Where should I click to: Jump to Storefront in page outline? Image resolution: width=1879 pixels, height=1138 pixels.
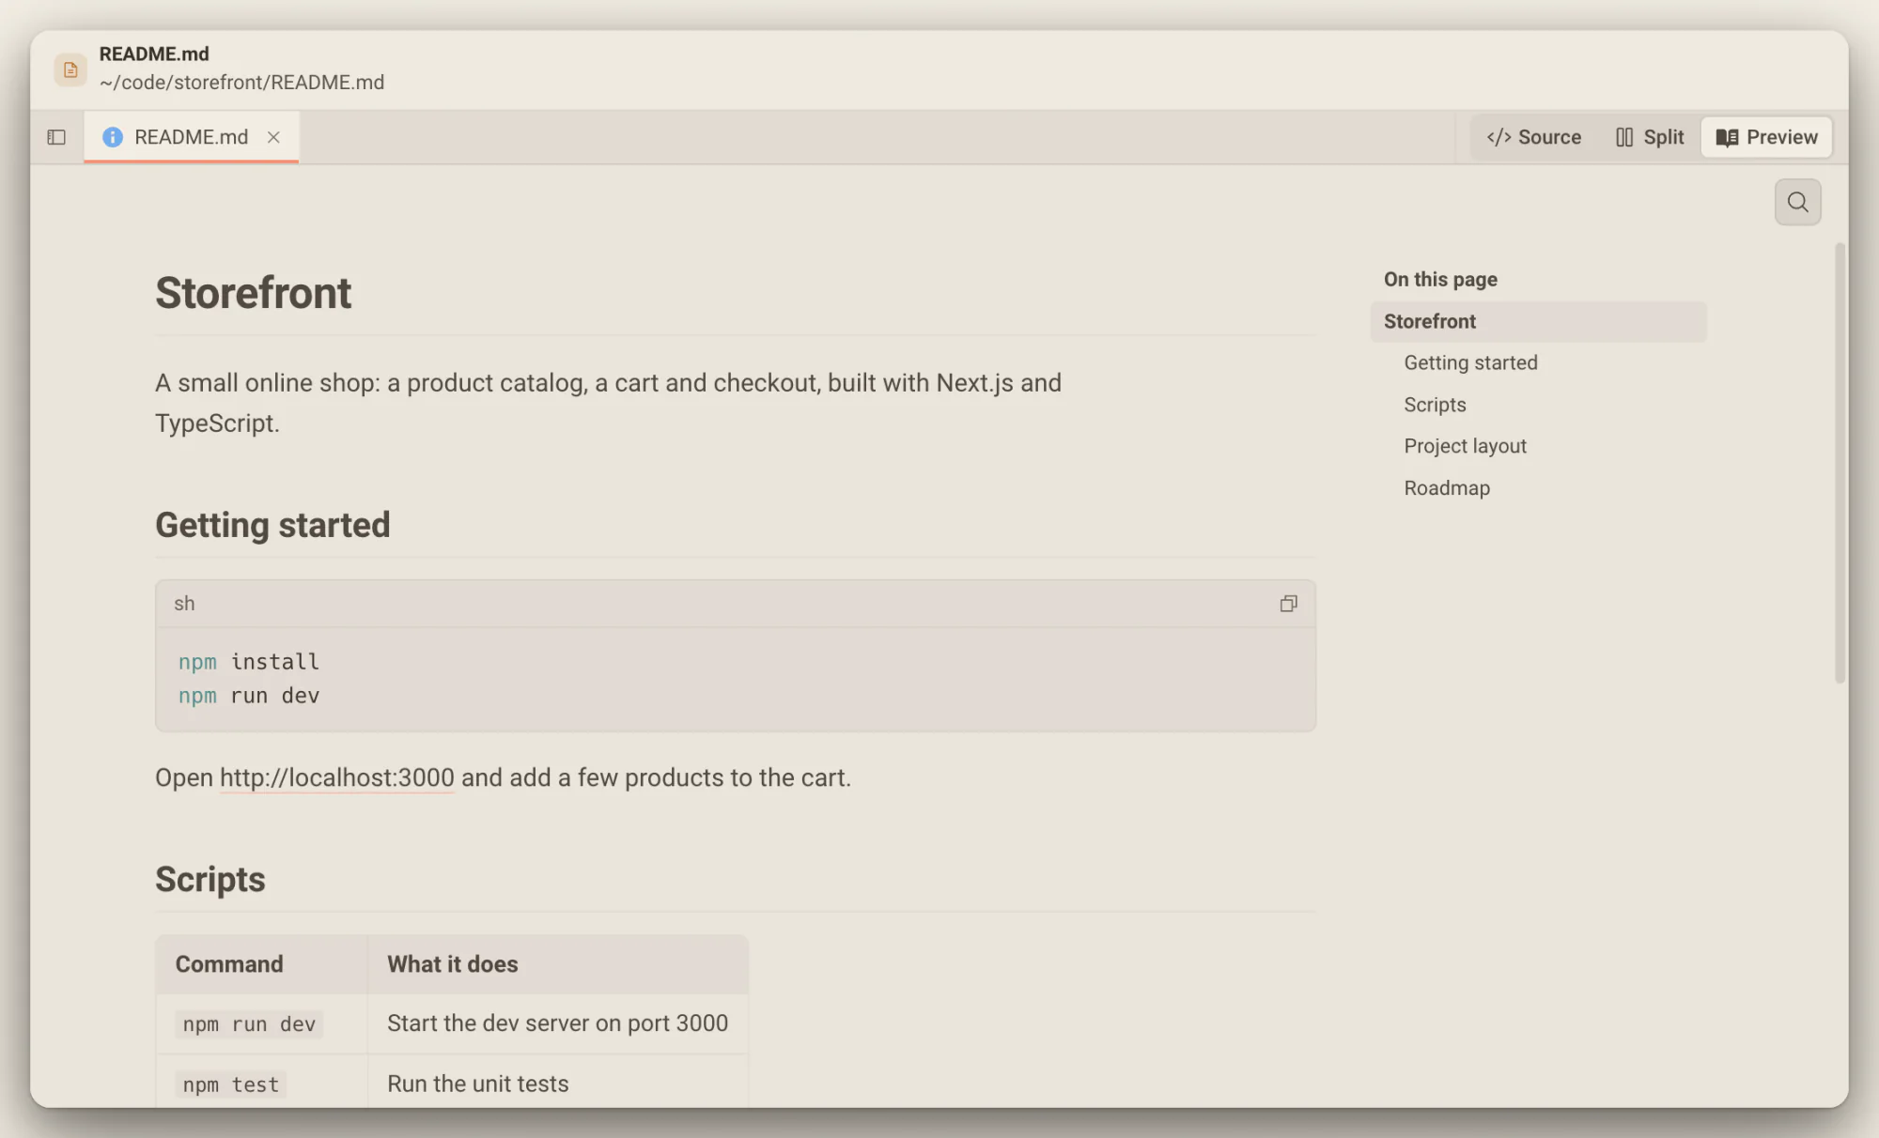click(1538, 321)
